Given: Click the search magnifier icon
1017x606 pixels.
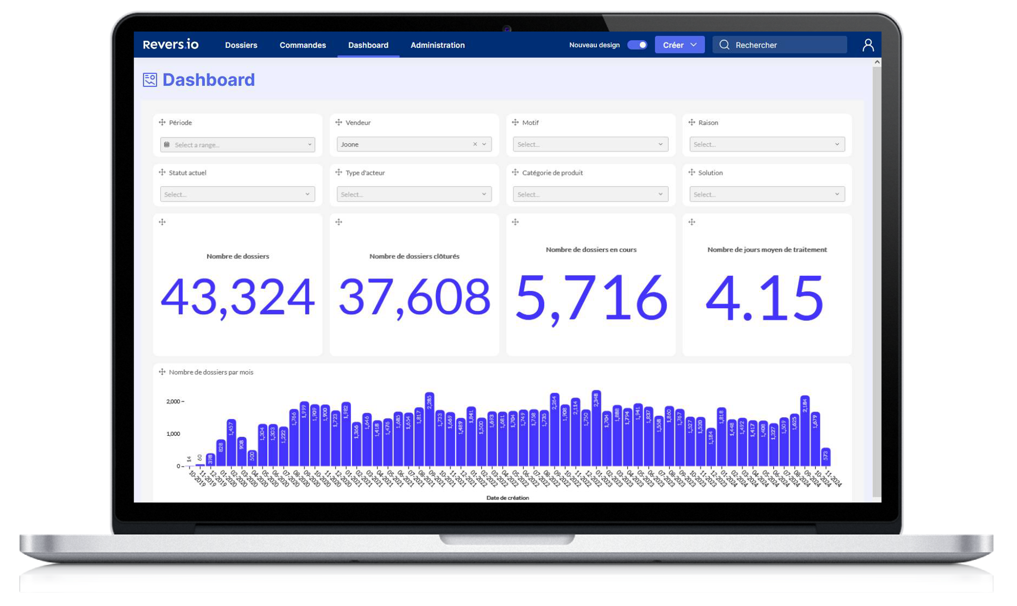Looking at the screenshot, I should (724, 45).
